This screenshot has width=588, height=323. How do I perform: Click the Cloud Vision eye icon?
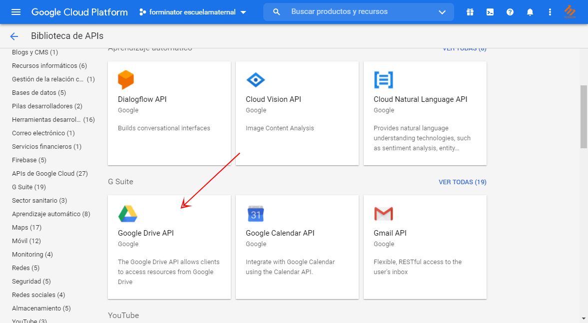click(256, 79)
